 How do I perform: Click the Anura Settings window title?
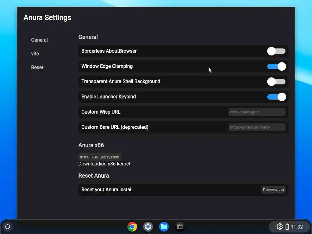pyautogui.click(x=47, y=17)
